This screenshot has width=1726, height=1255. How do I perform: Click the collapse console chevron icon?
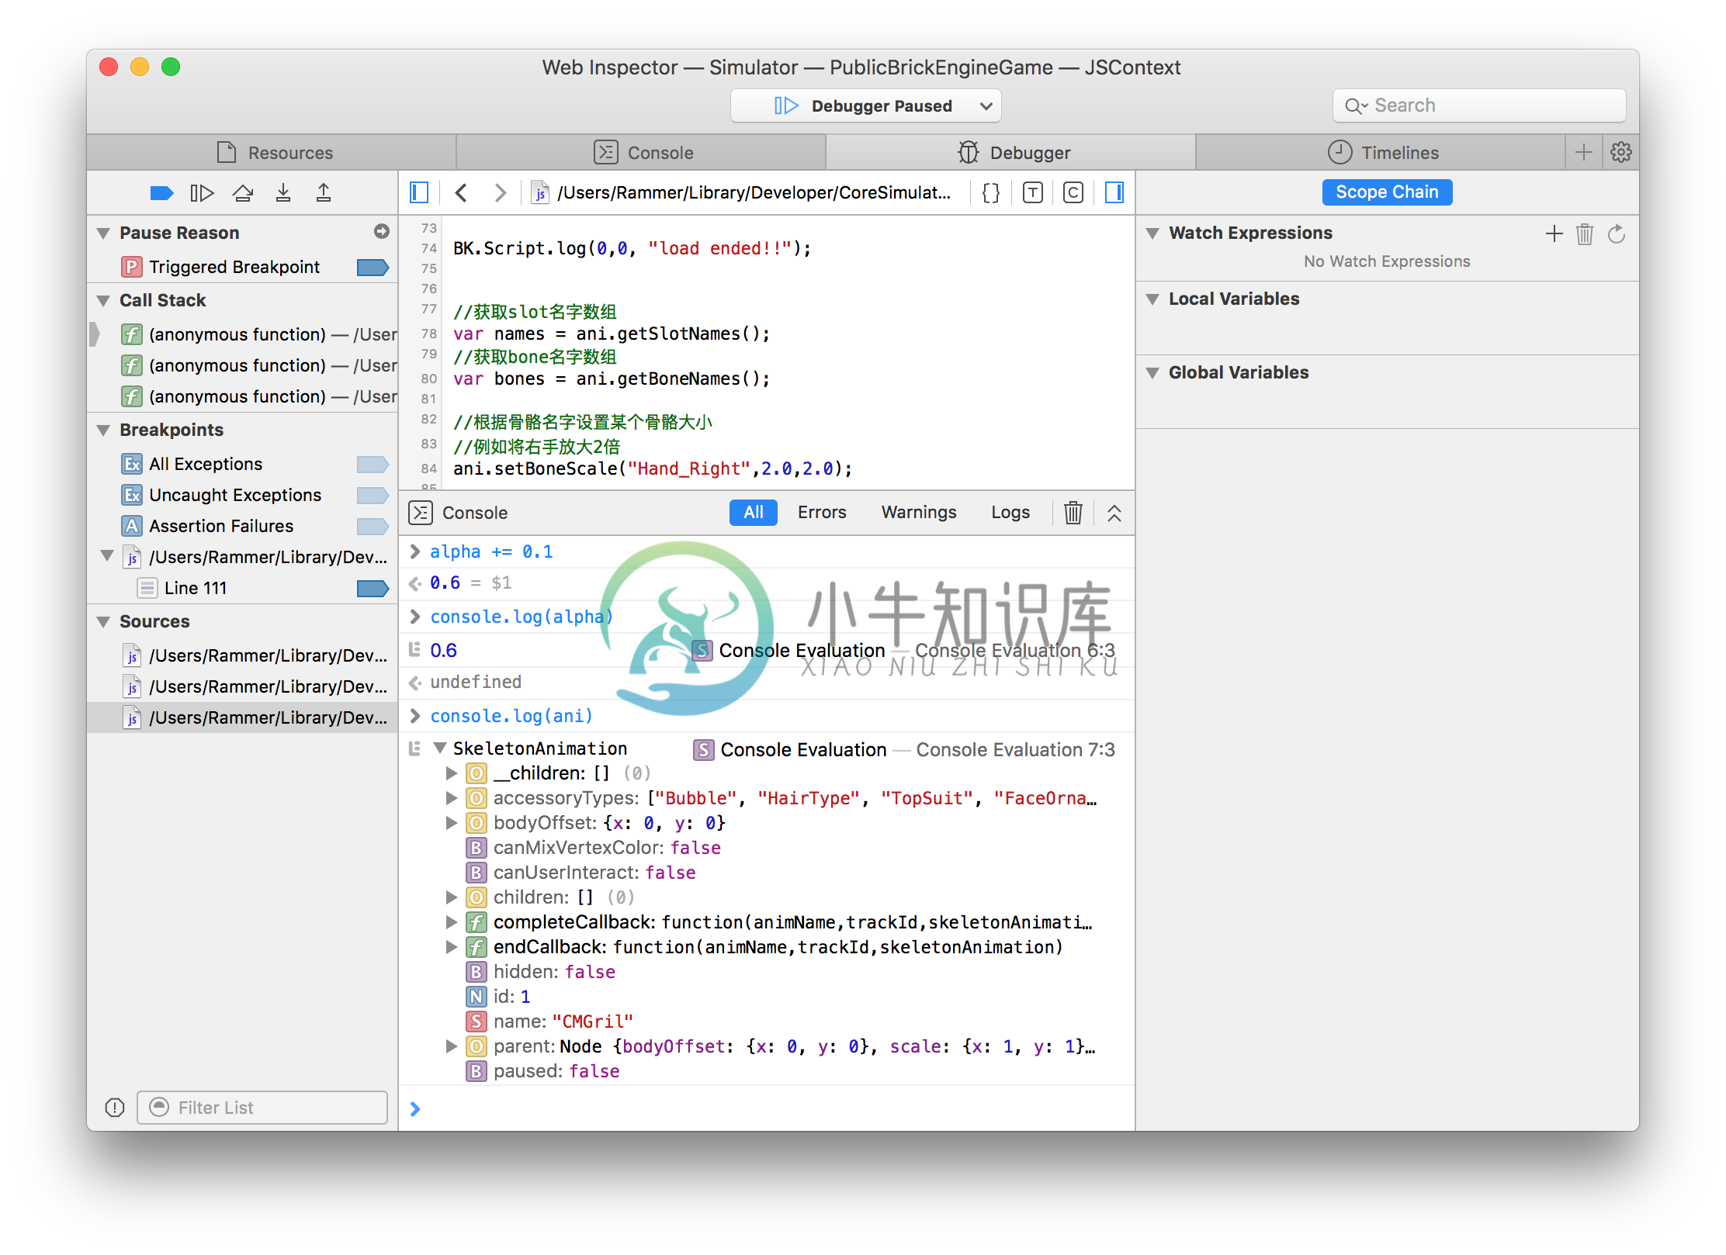tap(1114, 513)
